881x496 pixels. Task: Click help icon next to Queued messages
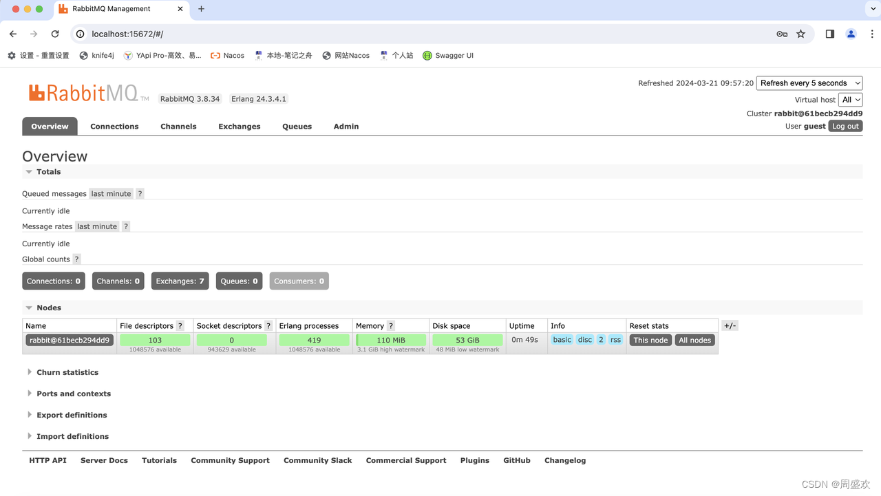(x=140, y=194)
